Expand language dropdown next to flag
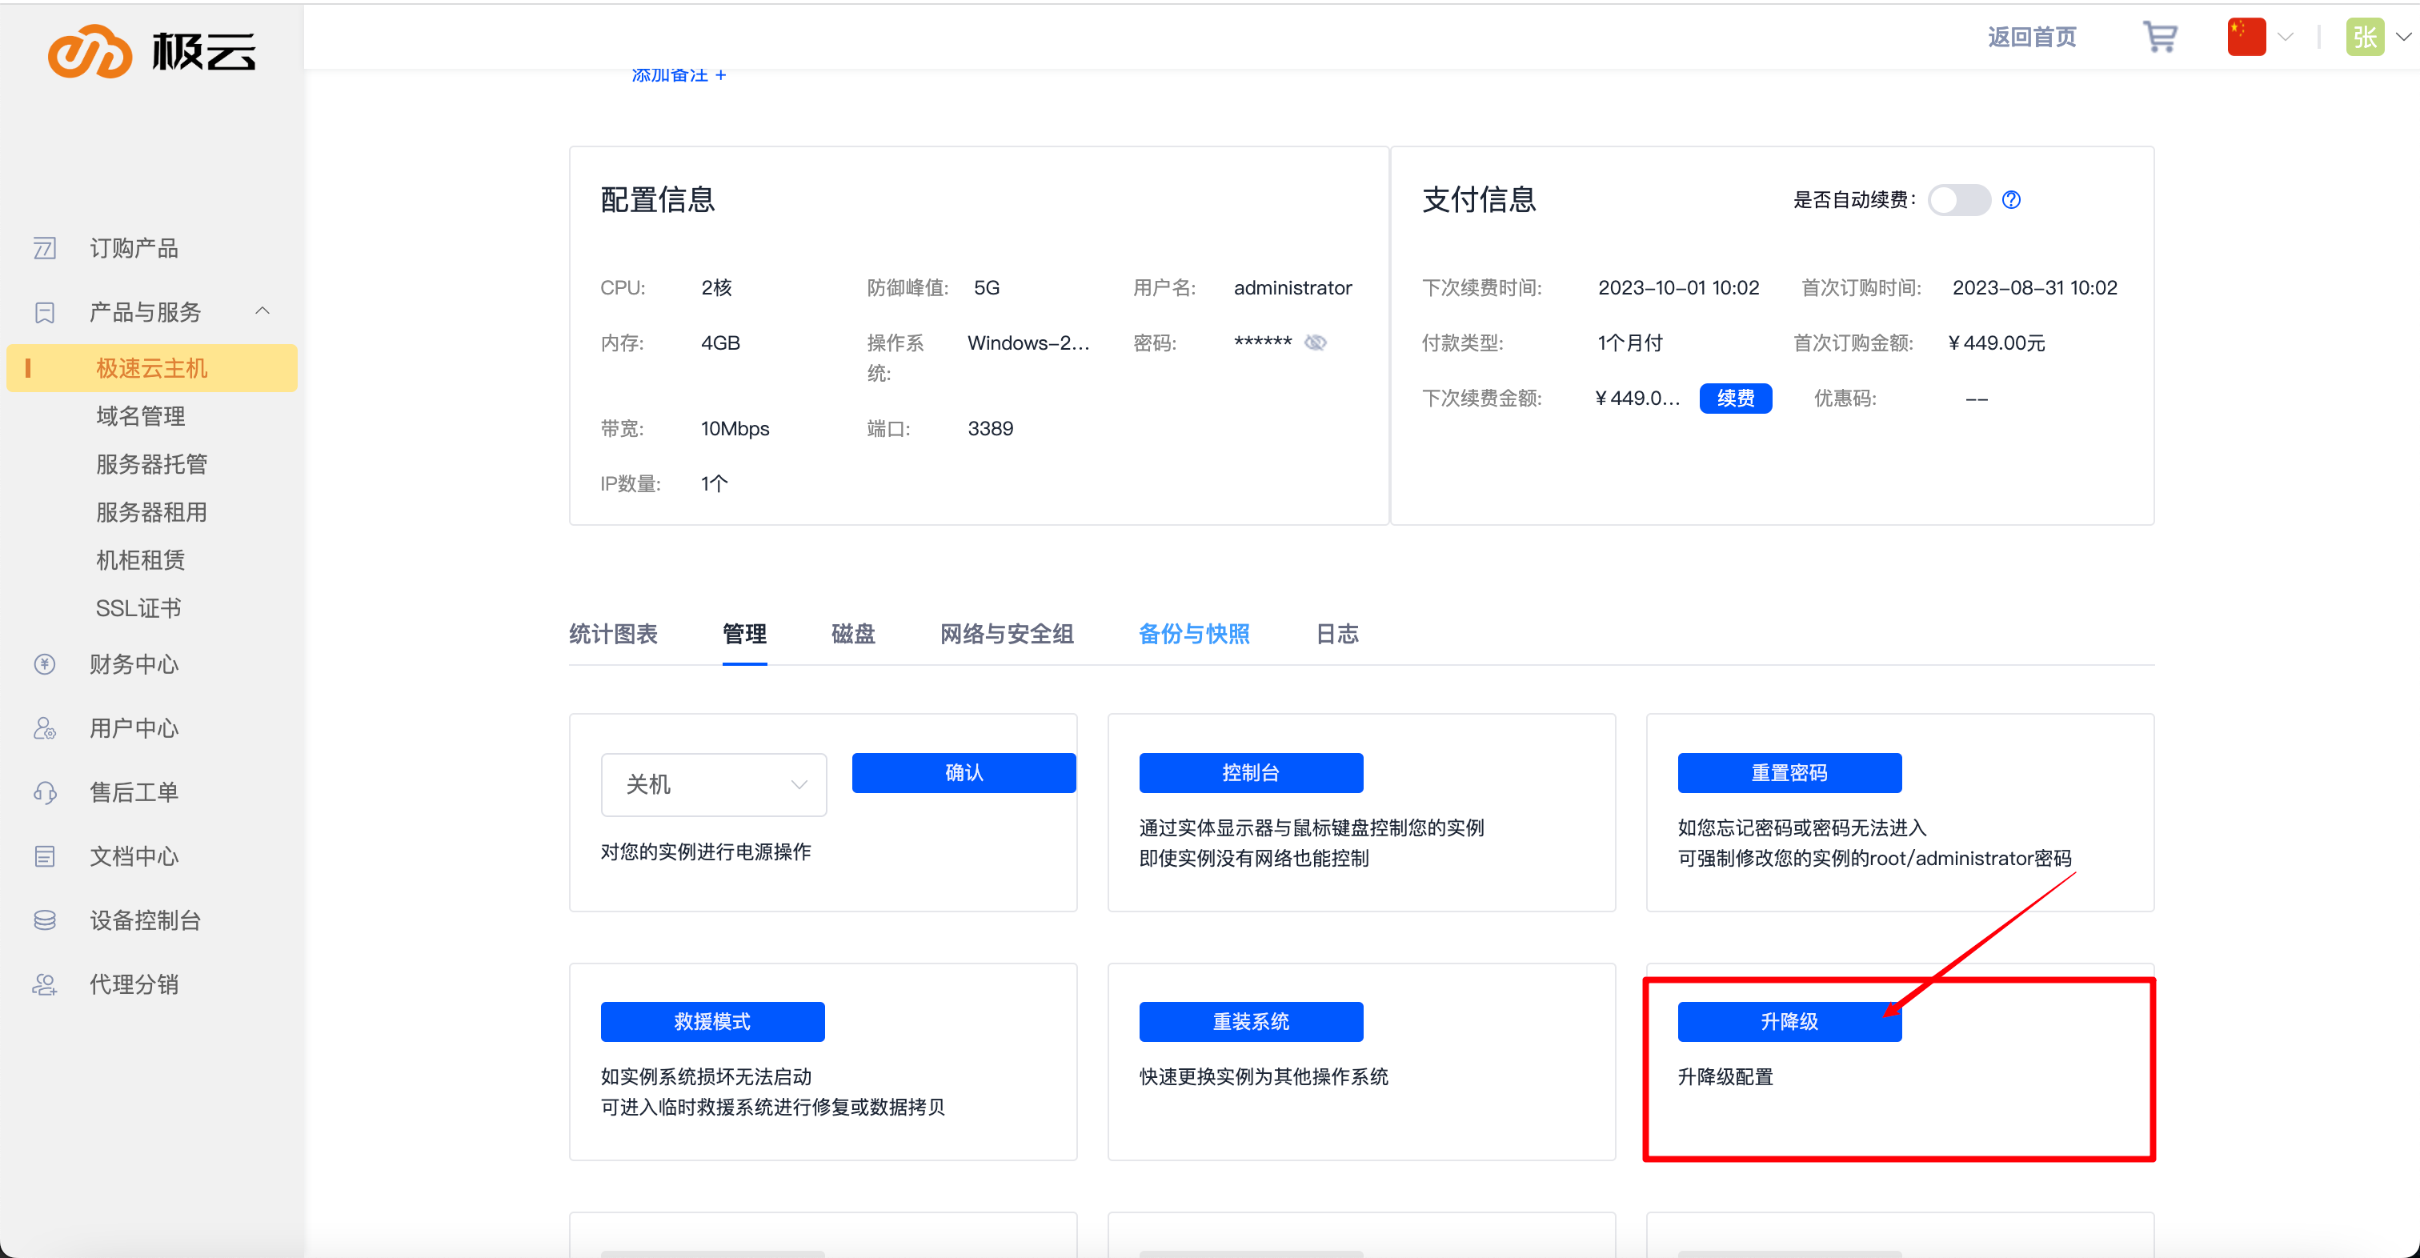This screenshot has width=2420, height=1258. 2286,38
